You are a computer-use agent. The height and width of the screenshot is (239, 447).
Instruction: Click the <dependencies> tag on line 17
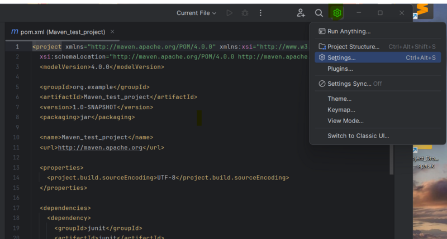tap(65, 208)
